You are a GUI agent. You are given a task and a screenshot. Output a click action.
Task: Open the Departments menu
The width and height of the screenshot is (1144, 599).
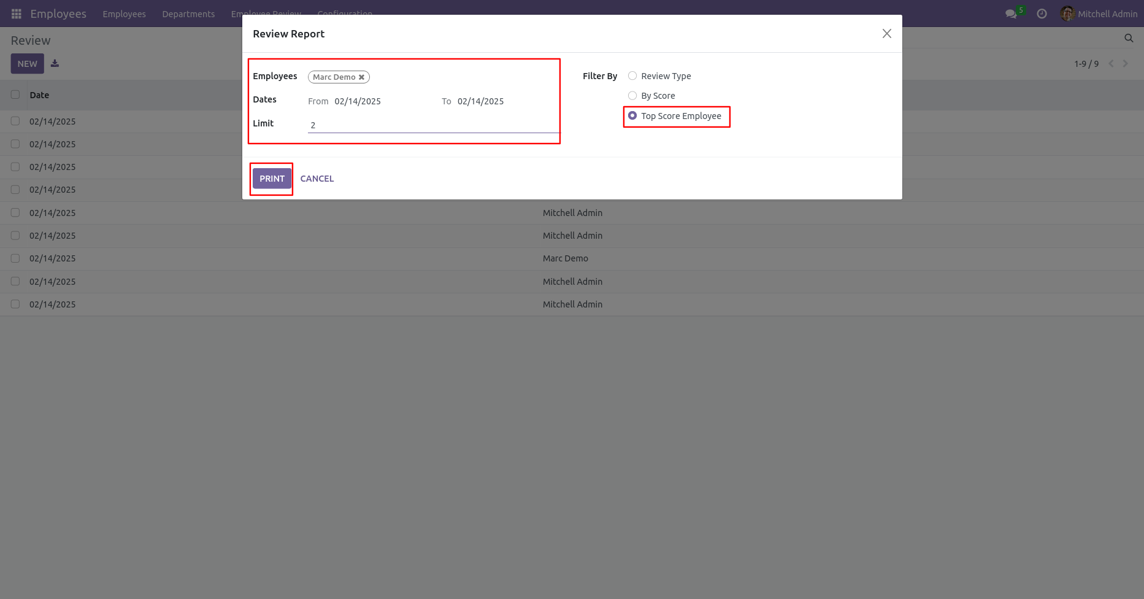pos(188,14)
